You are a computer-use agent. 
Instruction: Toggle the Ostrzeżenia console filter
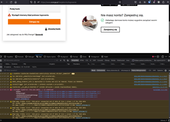(101, 71)
